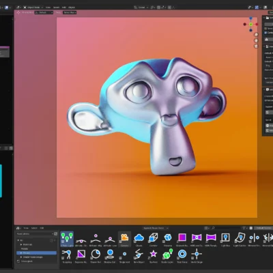This screenshot has height=273, width=273.
Task: Expand the Shader Node Groups catalog arrow
Action: (21, 257)
